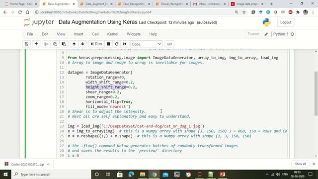The width and height of the screenshot is (318, 179).
Task: Click the browser address bar URL
Action: point(96,12)
